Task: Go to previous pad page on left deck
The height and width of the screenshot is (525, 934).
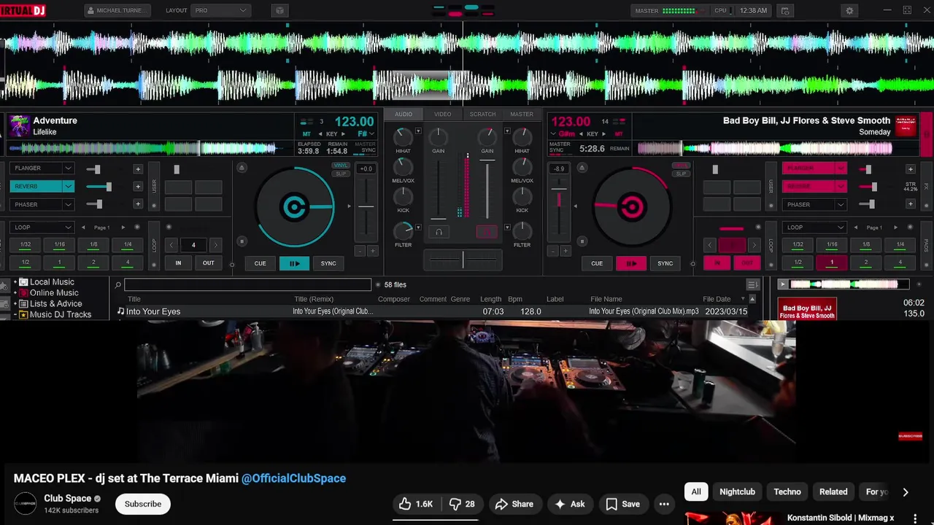Action: coord(83,227)
